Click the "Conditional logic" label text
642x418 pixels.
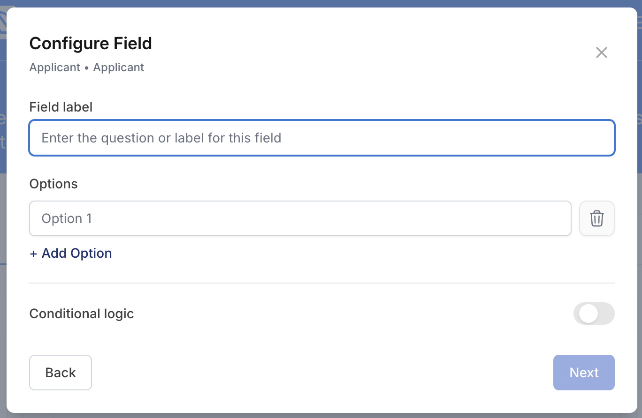pos(82,313)
